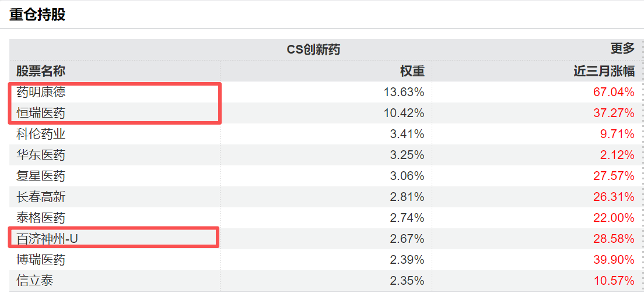Click the 13.63% weight value
The width and height of the screenshot is (644, 297).
click(x=404, y=92)
